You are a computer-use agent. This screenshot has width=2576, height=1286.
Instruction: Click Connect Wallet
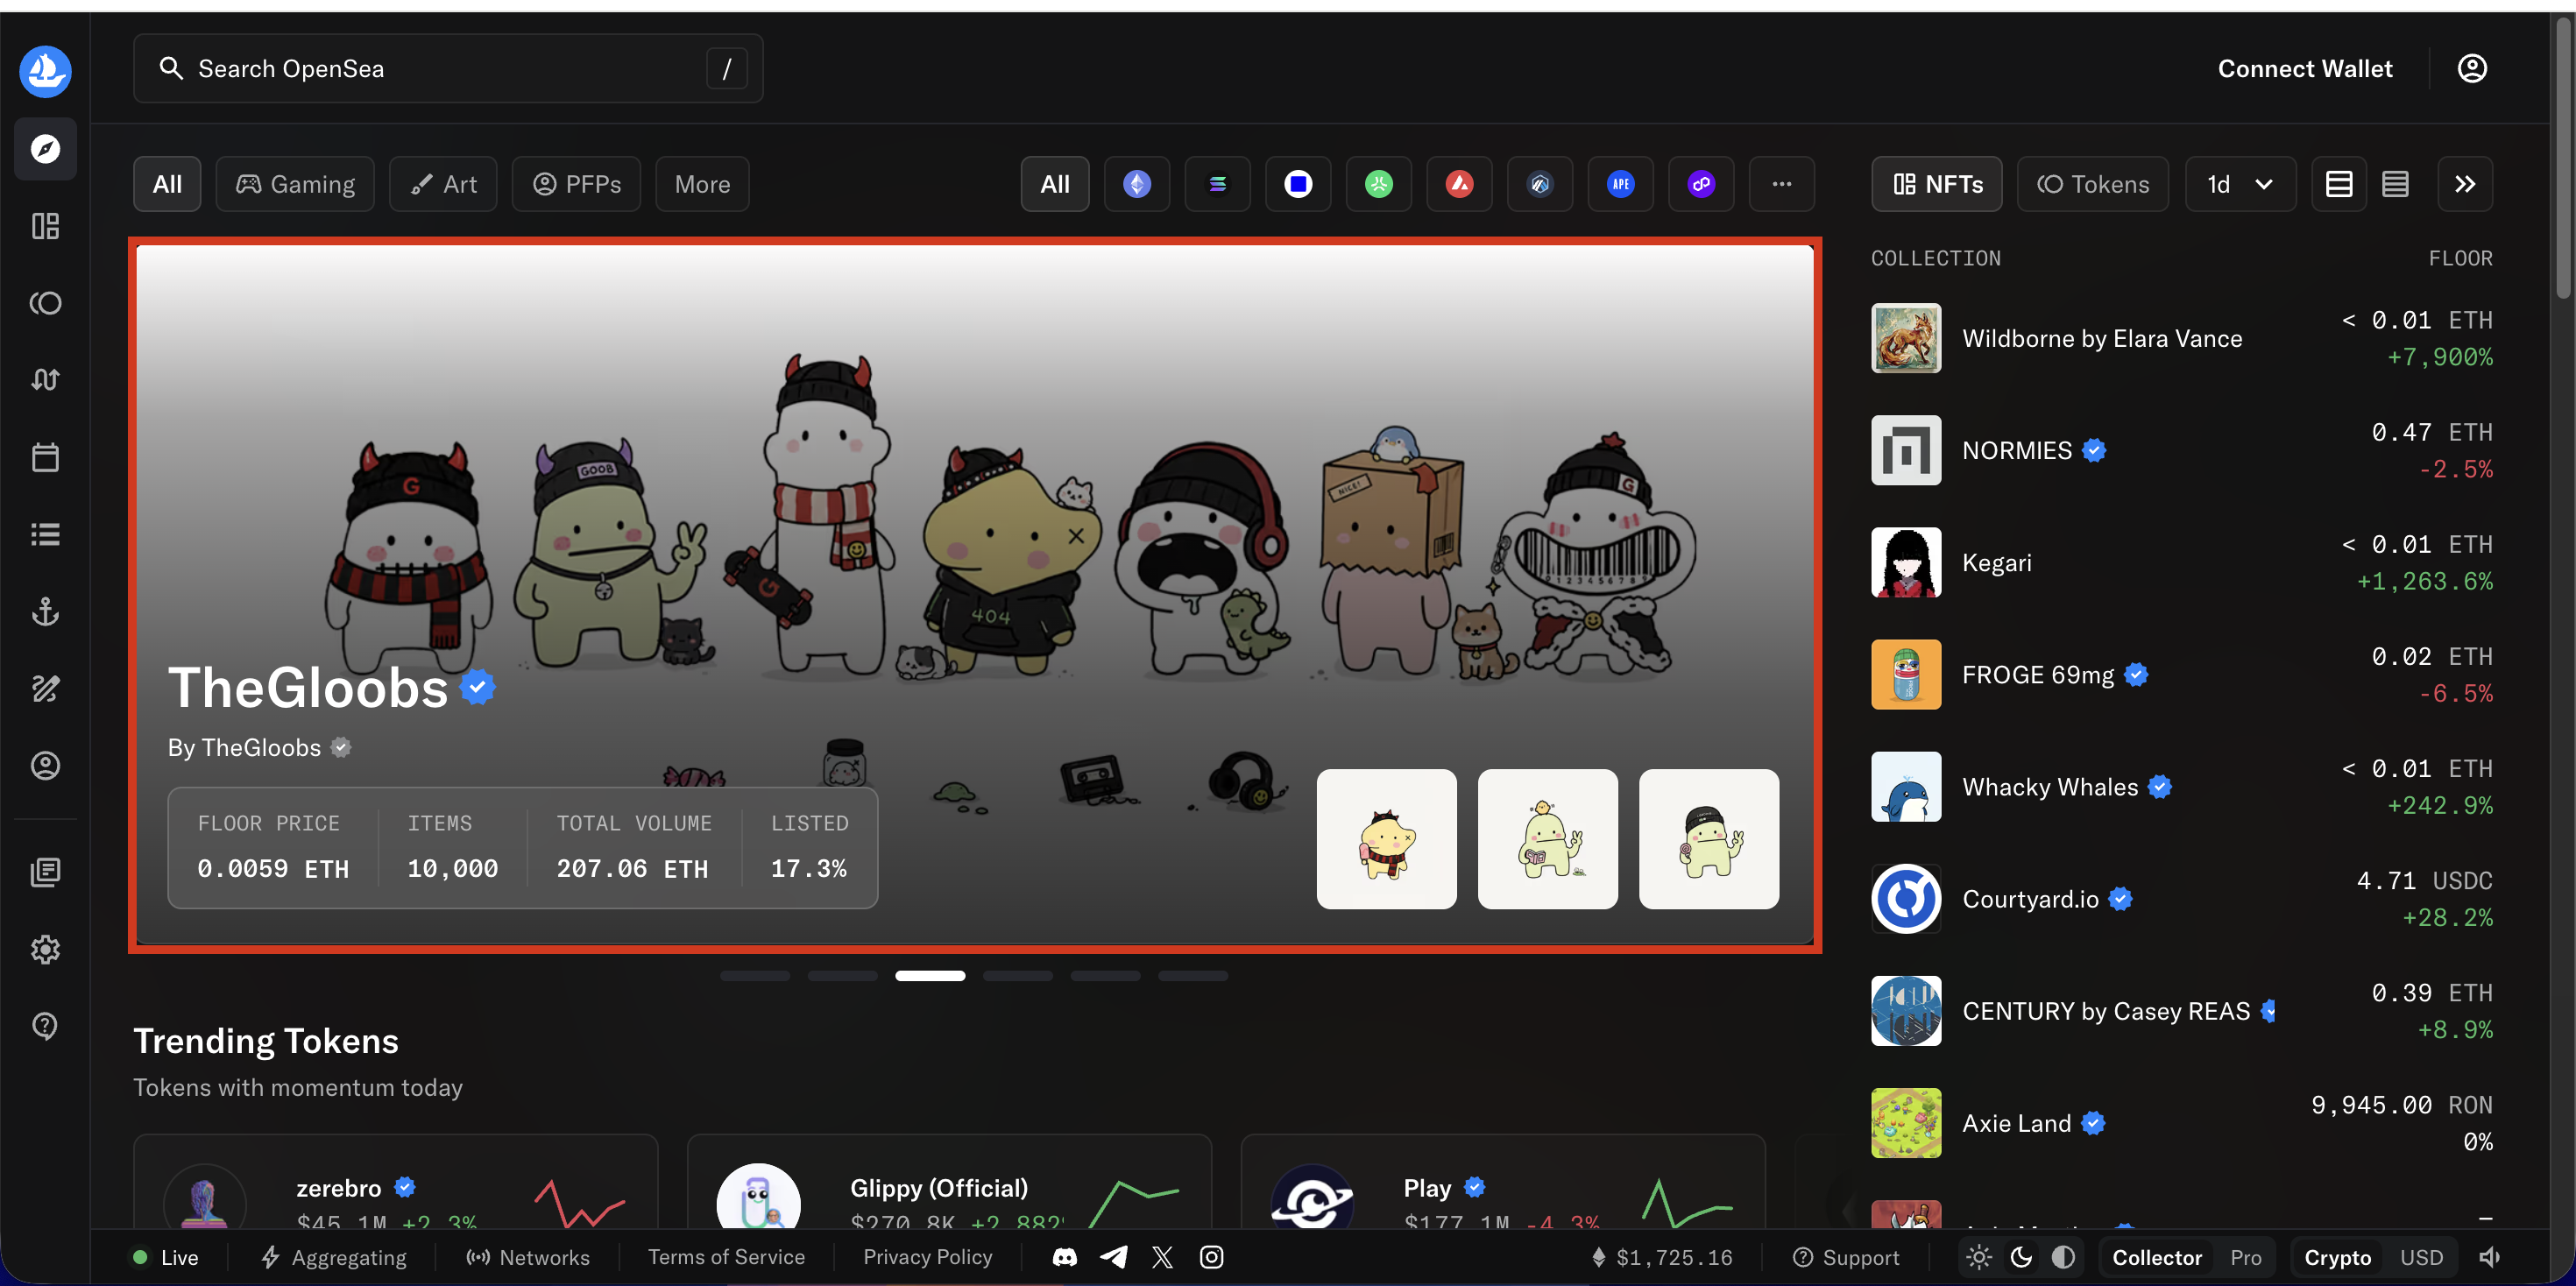coord(2305,68)
